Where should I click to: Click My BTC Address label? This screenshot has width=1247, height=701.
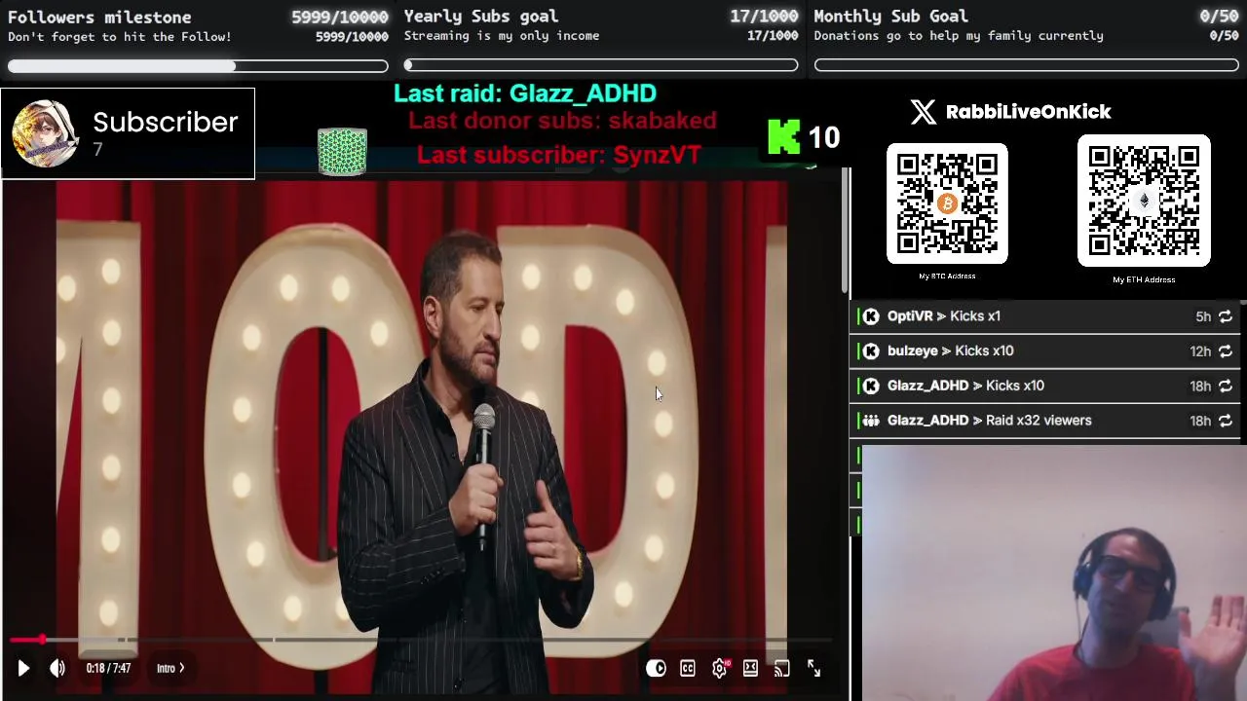point(947,276)
